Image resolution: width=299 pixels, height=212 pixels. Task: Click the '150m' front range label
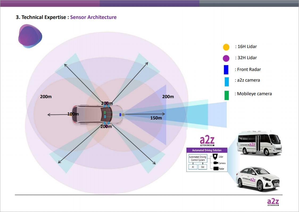click(156, 118)
